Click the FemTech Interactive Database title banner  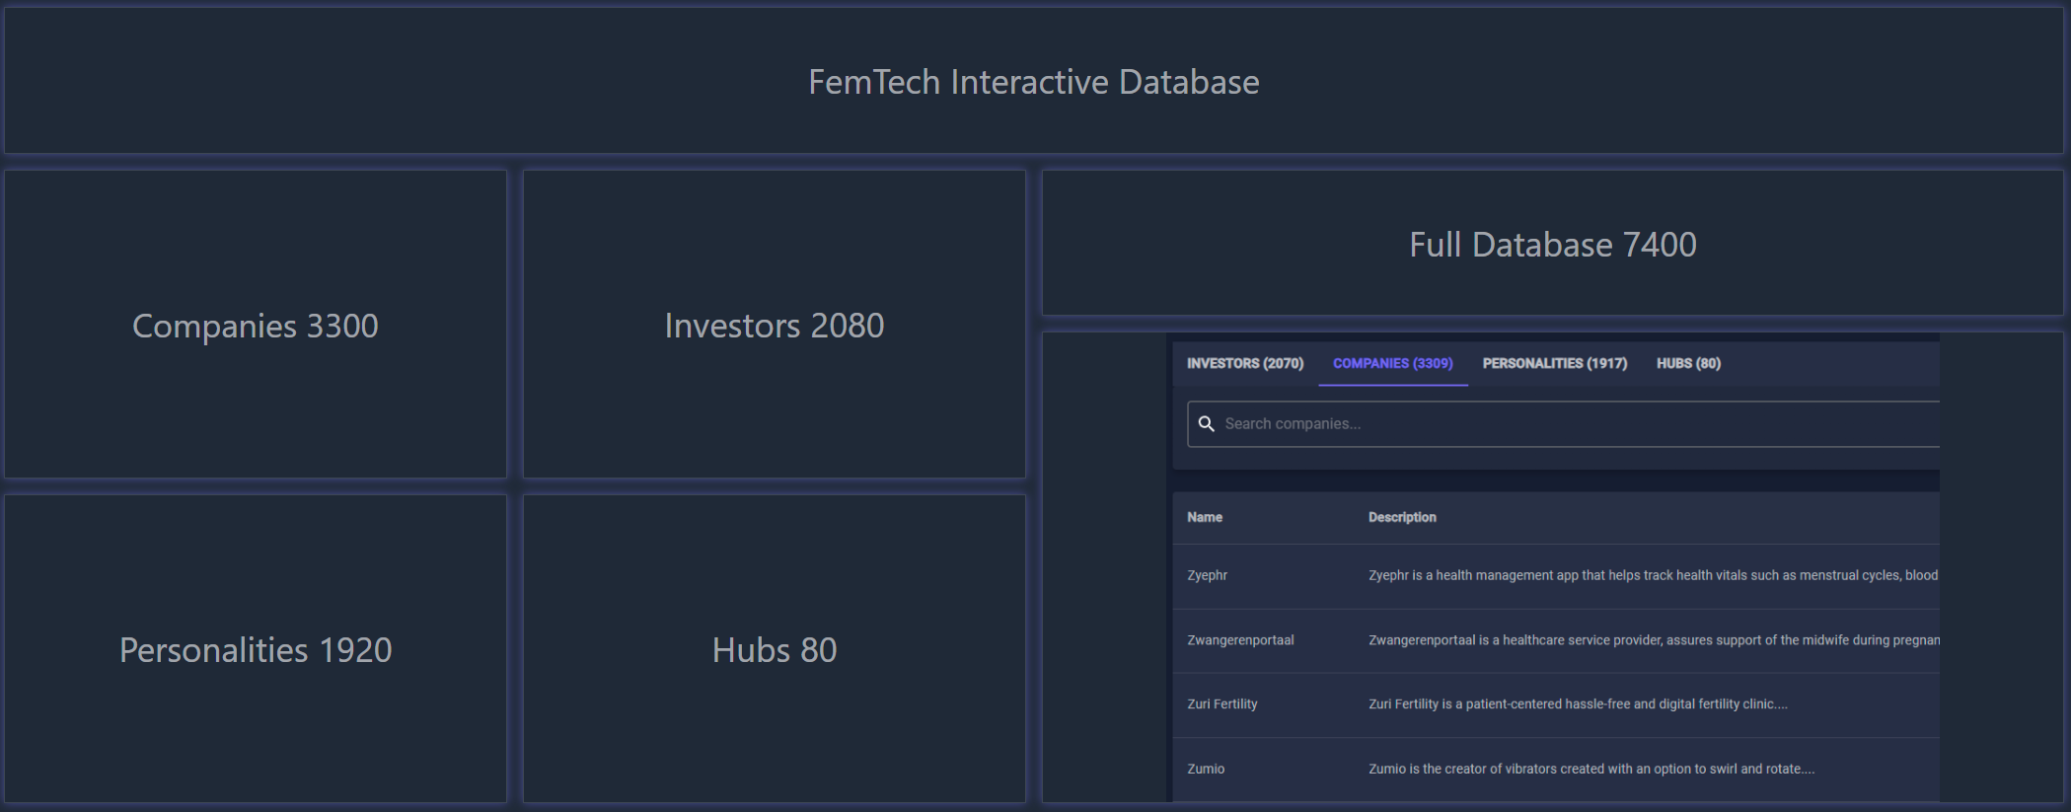click(x=1033, y=82)
